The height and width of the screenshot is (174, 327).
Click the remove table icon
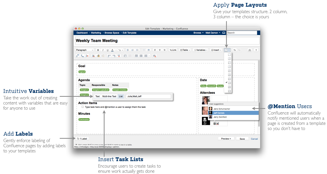[154, 56]
